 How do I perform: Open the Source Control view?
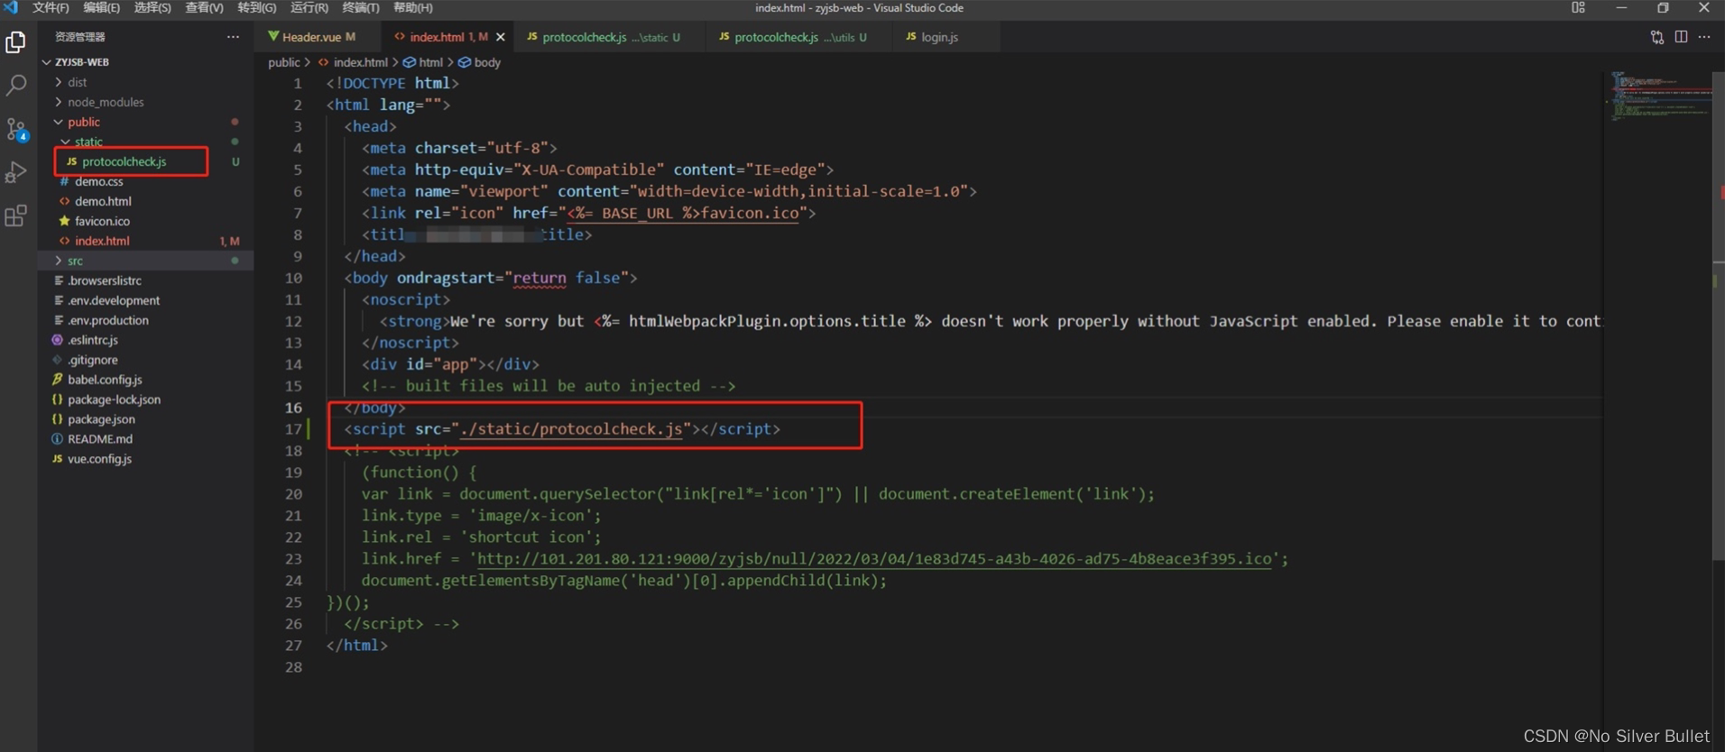[x=15, y=129]
